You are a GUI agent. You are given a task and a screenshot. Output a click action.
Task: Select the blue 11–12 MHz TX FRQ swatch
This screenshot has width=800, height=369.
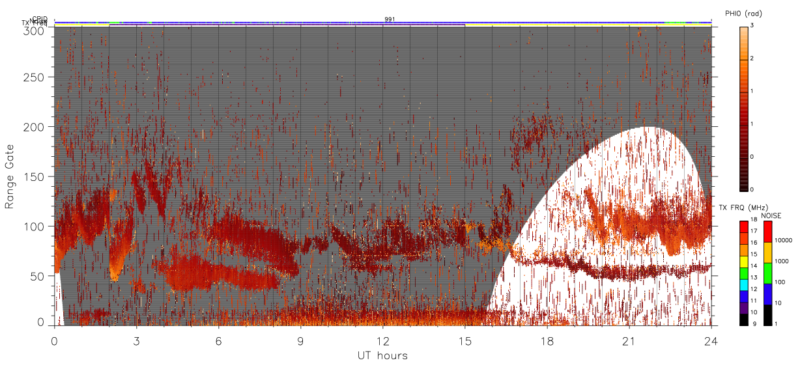744,296
